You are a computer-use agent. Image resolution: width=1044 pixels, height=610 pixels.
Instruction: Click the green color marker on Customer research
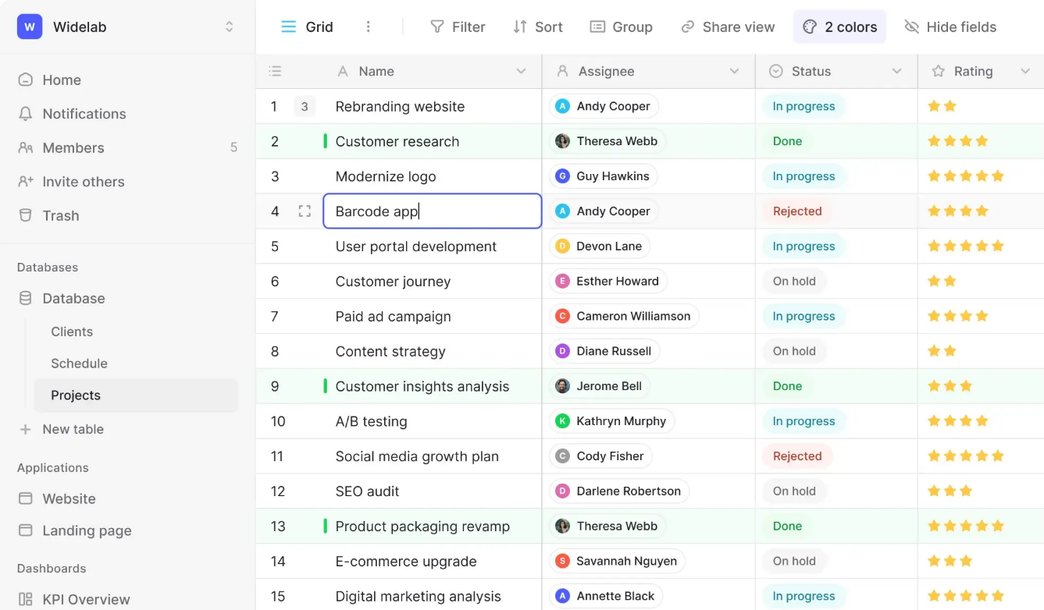pyautogui.click(x=326, y=141)
